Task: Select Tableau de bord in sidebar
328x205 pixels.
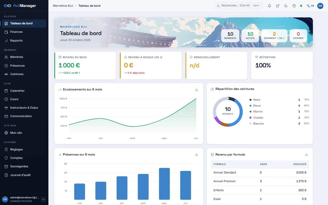Action: (24, 23)
